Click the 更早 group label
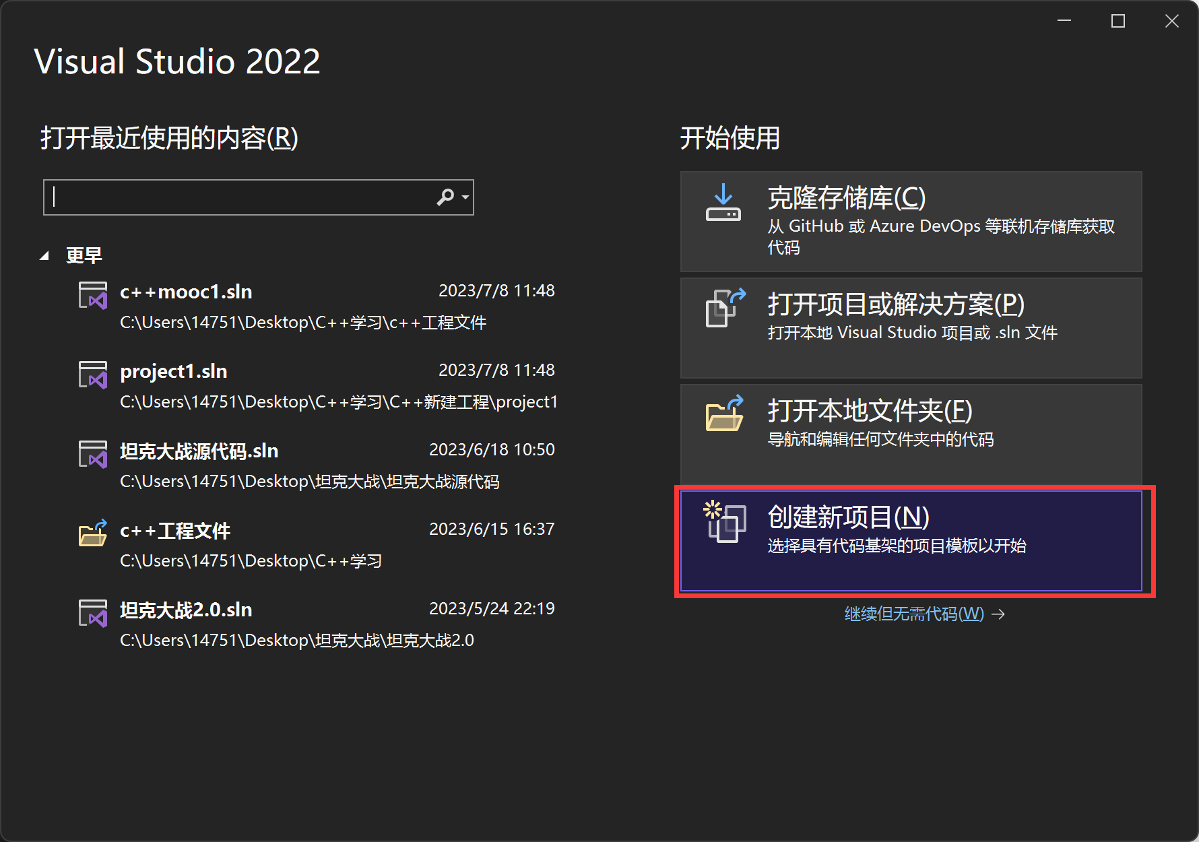The image size is (1199, 842). click(84, 256)
